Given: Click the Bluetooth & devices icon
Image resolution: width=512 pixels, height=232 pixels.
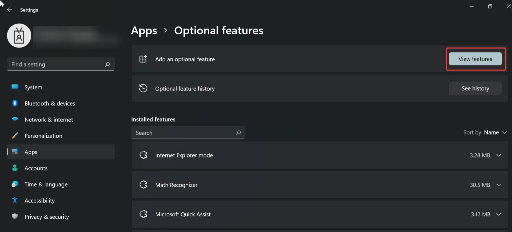Looking at the screenshot, I should (15, 103).
